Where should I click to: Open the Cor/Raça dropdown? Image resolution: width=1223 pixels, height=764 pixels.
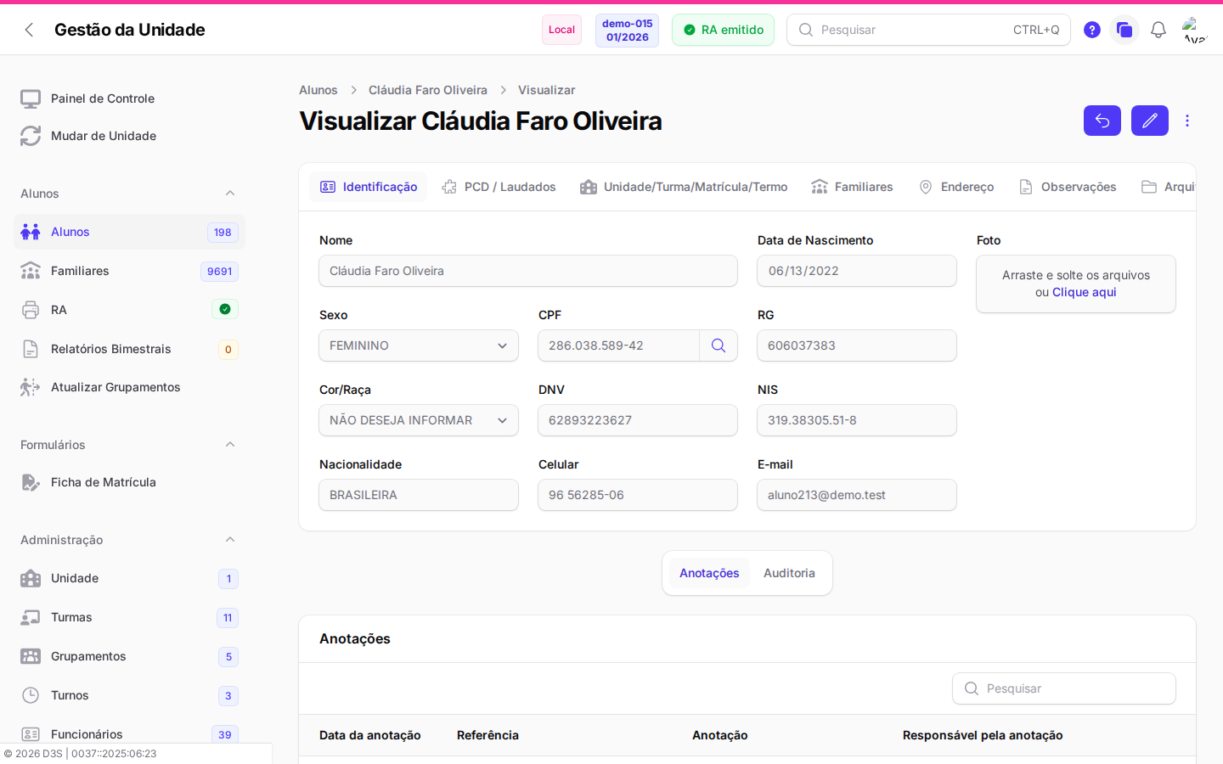tap(419, 420)
